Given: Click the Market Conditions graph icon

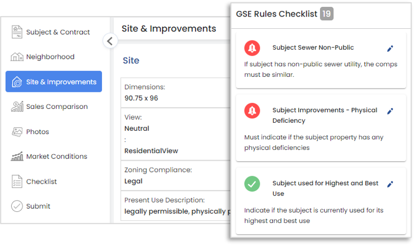Looking at the screenshot, I should tap(17, 156).
